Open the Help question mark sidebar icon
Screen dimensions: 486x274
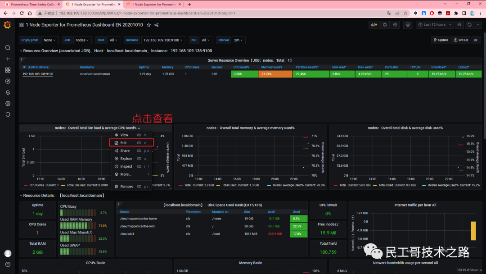[x=8, y=265]
